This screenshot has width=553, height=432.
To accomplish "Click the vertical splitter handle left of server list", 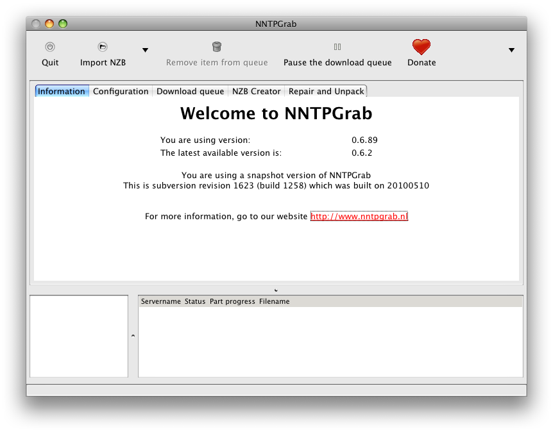I will (133, 336).
